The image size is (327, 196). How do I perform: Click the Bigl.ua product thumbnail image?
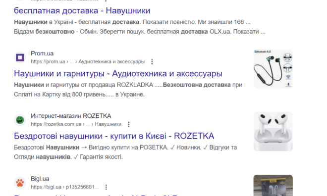click(x=273, y=186)
